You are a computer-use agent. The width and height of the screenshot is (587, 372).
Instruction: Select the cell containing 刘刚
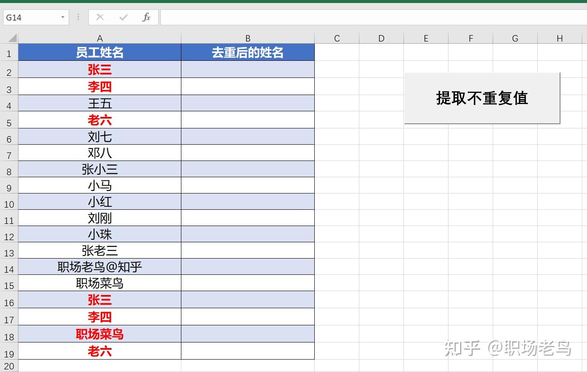point(99,218)
